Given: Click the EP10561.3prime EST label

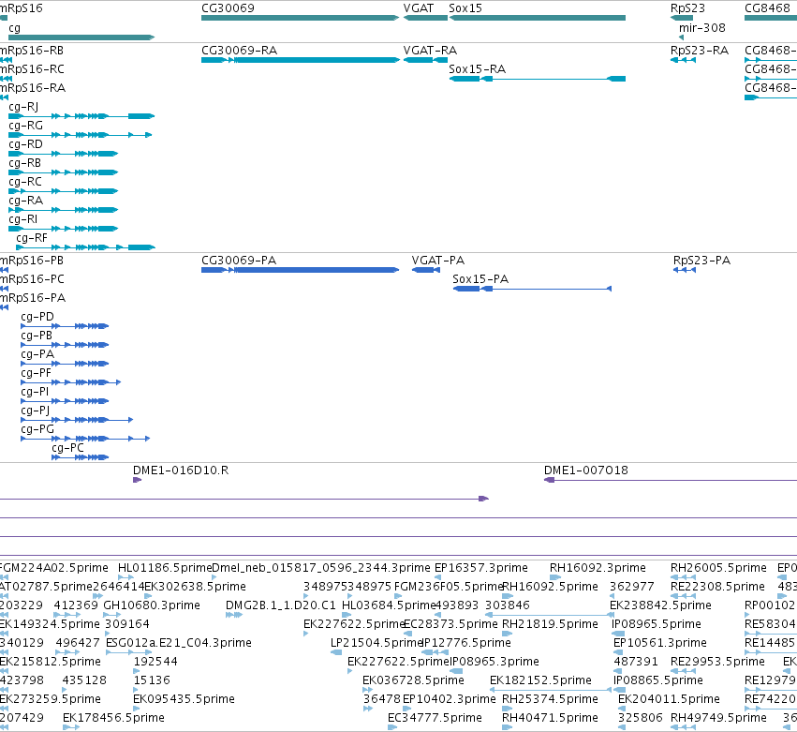Looking at the screenshot, I should tap(659, 644).
